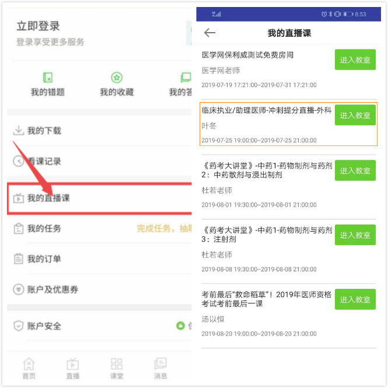Tap the 我的下载 download icon
This screenshot has width=388, height=388.
pyautogui.click(x=18, y=131)
